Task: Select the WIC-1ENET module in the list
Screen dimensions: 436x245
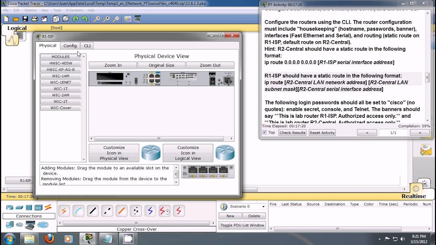Action: point(61,82)
